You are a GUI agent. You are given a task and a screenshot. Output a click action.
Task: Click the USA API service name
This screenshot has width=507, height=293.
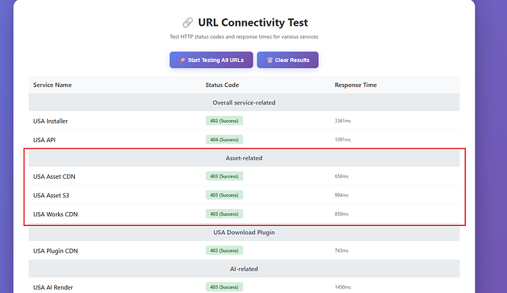click(44, 140)
